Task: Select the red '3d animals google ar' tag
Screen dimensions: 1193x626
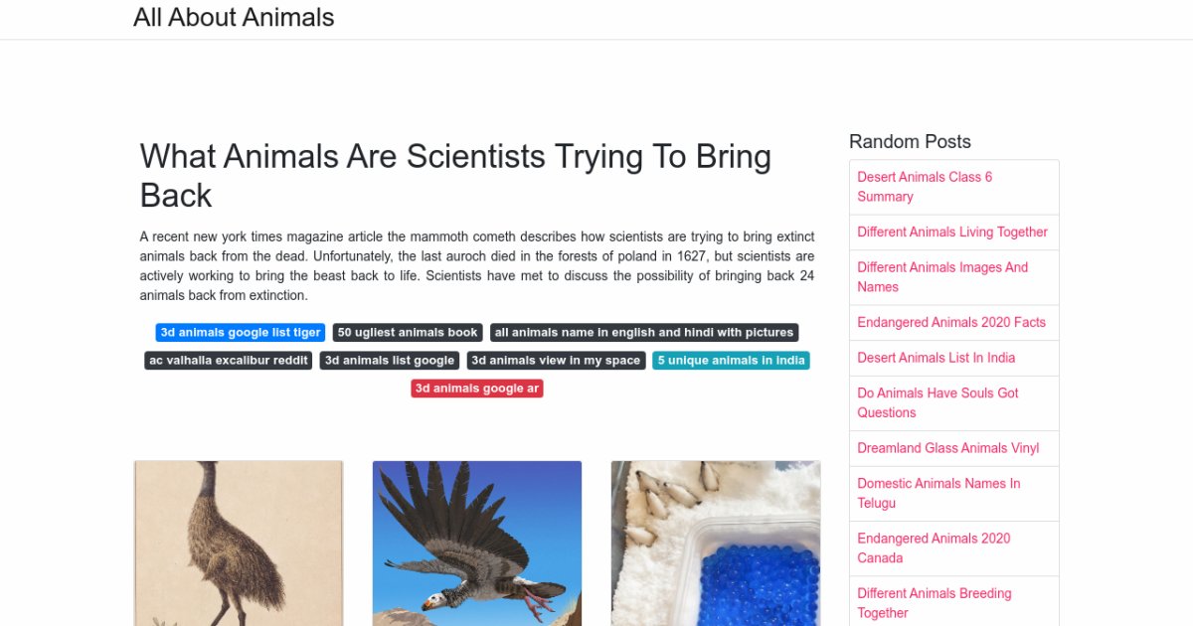Action: (477, 389)
